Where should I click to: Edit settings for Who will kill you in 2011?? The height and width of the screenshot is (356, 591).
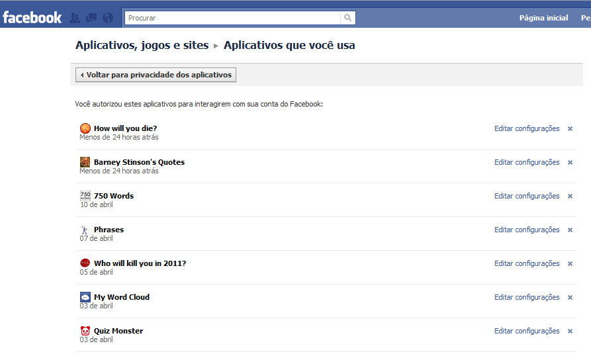coord(527,263)
